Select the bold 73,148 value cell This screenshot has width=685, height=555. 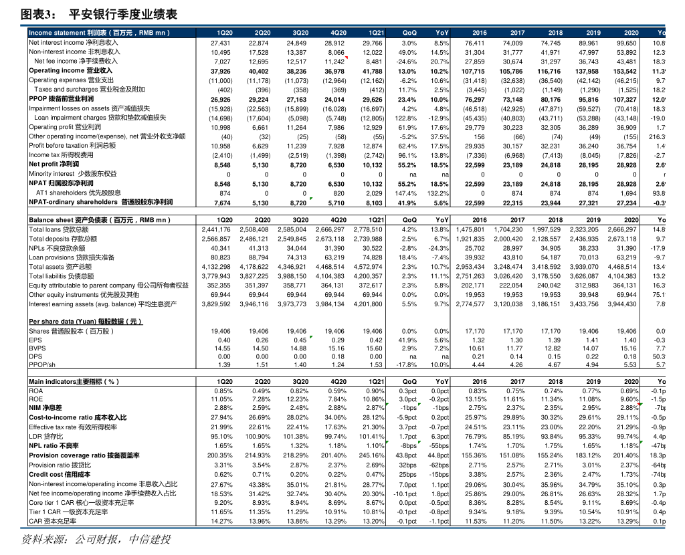point(512,99)
